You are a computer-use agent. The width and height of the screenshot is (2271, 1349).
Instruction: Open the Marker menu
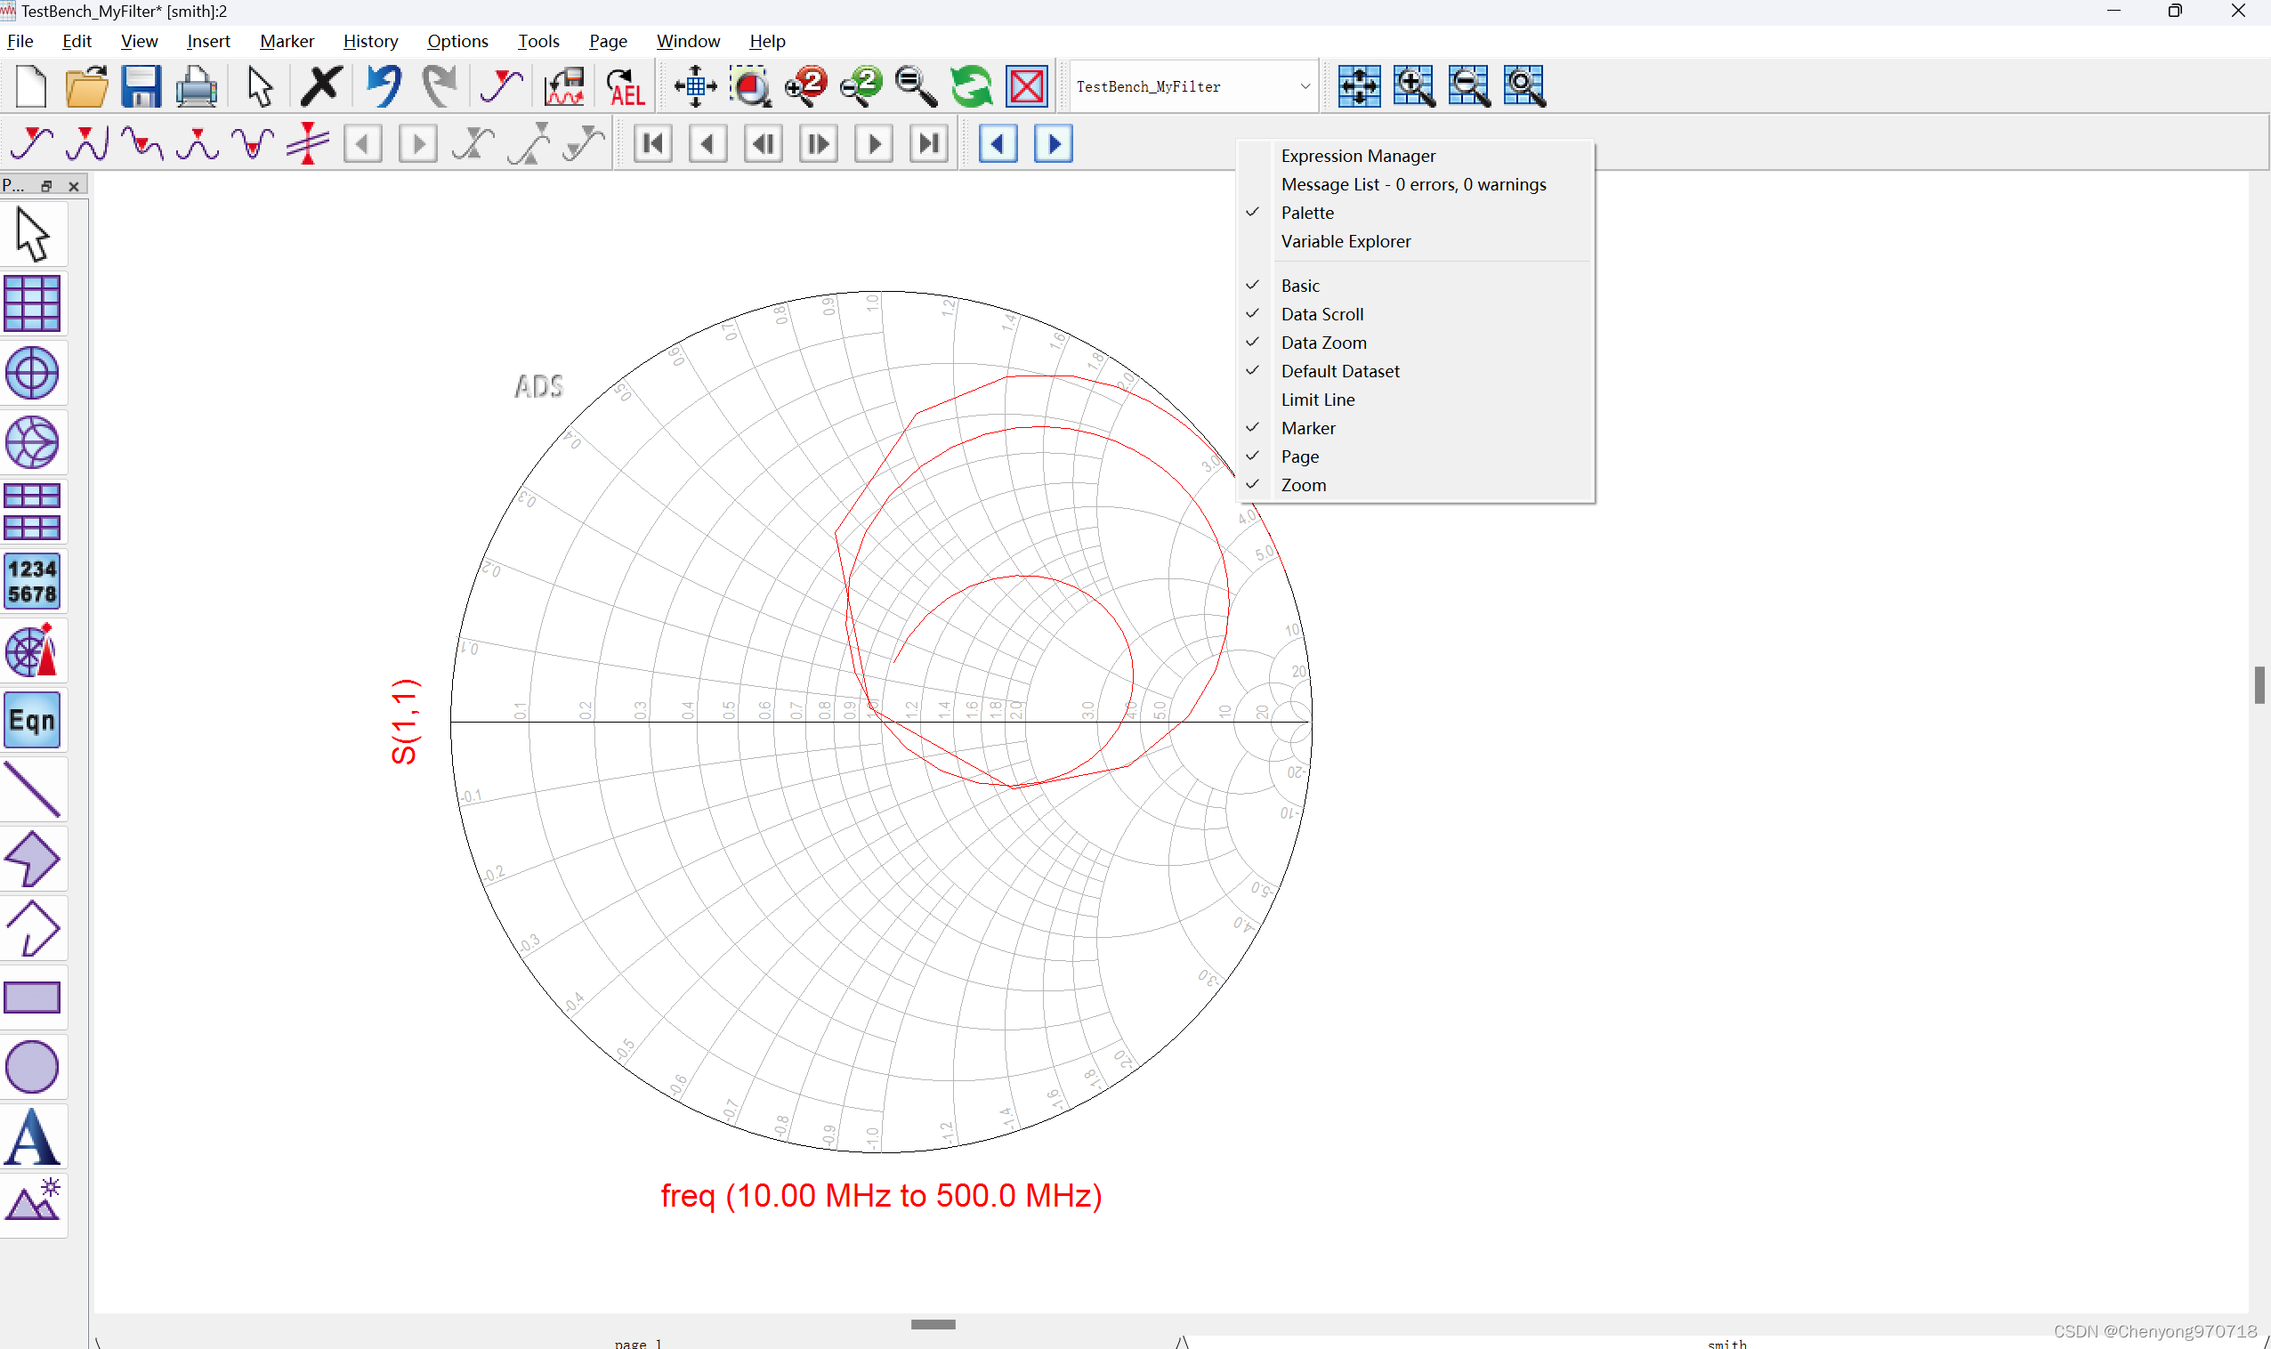(287, 41)
